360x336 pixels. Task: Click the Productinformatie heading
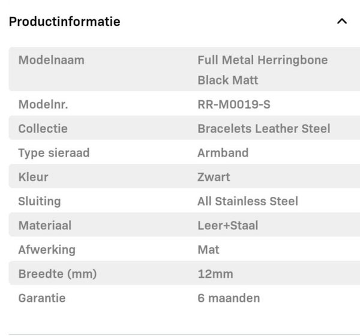click(x=64, y=22)
